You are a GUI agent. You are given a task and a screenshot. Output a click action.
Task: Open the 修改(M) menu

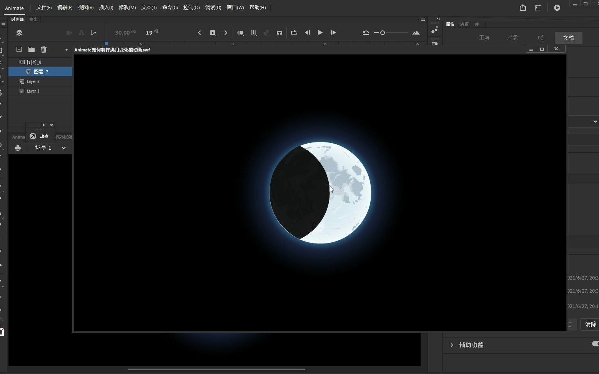(x=127, y=8)
